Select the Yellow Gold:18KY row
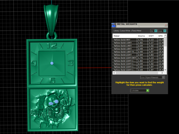This screenshot has height=134, width=179. pyautogui.click(x=138, y=49)
